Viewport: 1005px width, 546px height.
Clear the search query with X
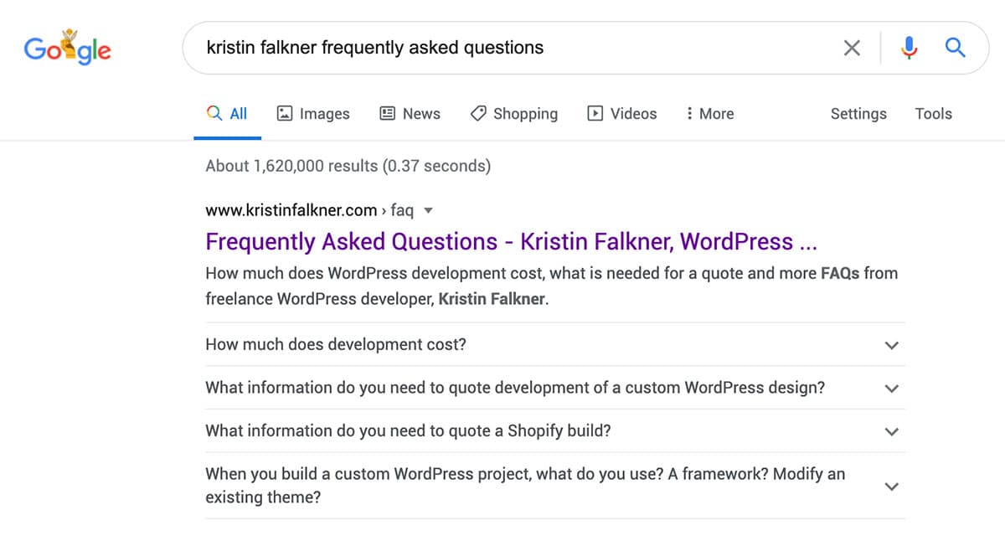tap(852, 48)
